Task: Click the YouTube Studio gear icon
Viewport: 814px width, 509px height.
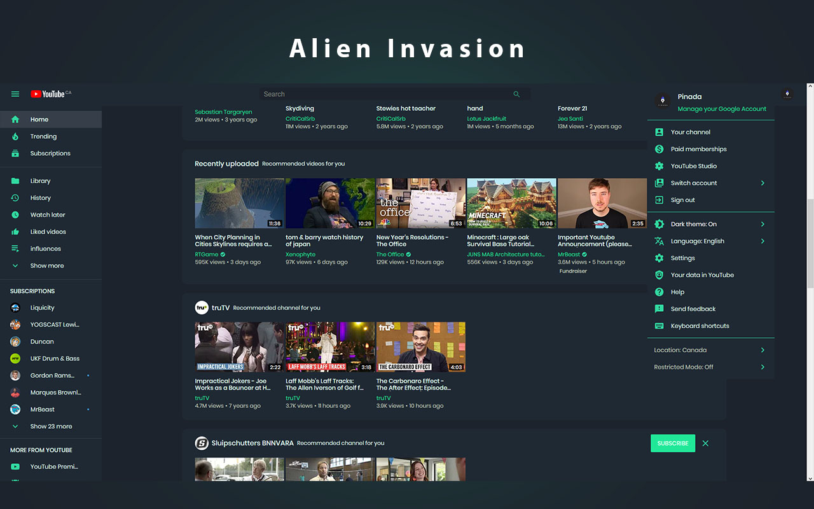Action: [x=659, y=166]
